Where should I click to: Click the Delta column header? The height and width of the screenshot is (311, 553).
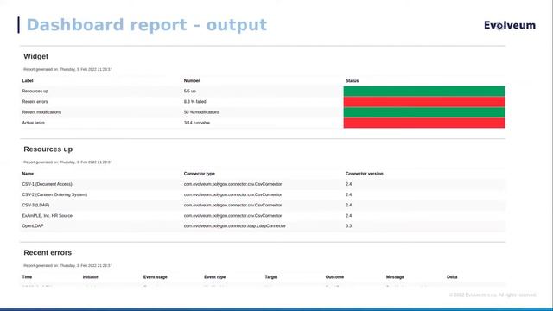[452, 277]
